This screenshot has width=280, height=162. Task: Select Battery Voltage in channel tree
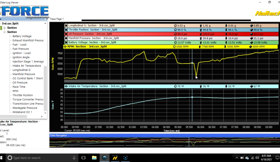(22, 36)
